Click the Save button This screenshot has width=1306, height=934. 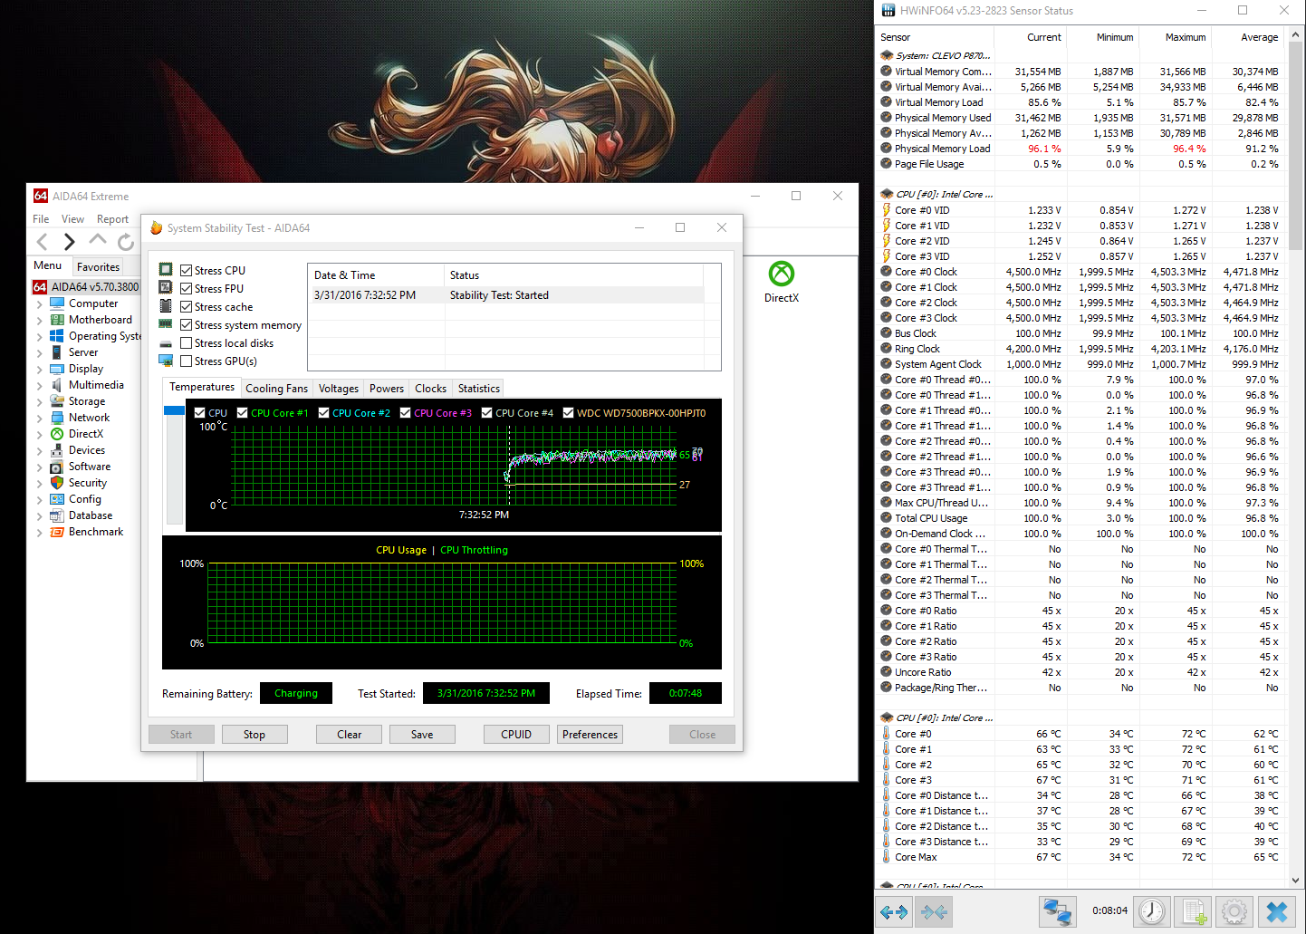[x=422, y=735]
